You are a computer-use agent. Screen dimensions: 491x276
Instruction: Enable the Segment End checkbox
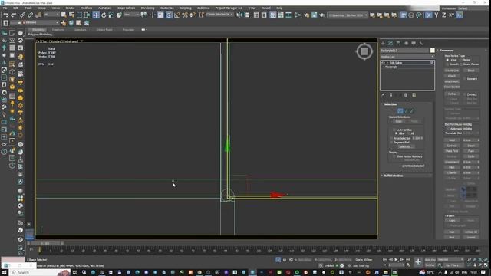392,143
